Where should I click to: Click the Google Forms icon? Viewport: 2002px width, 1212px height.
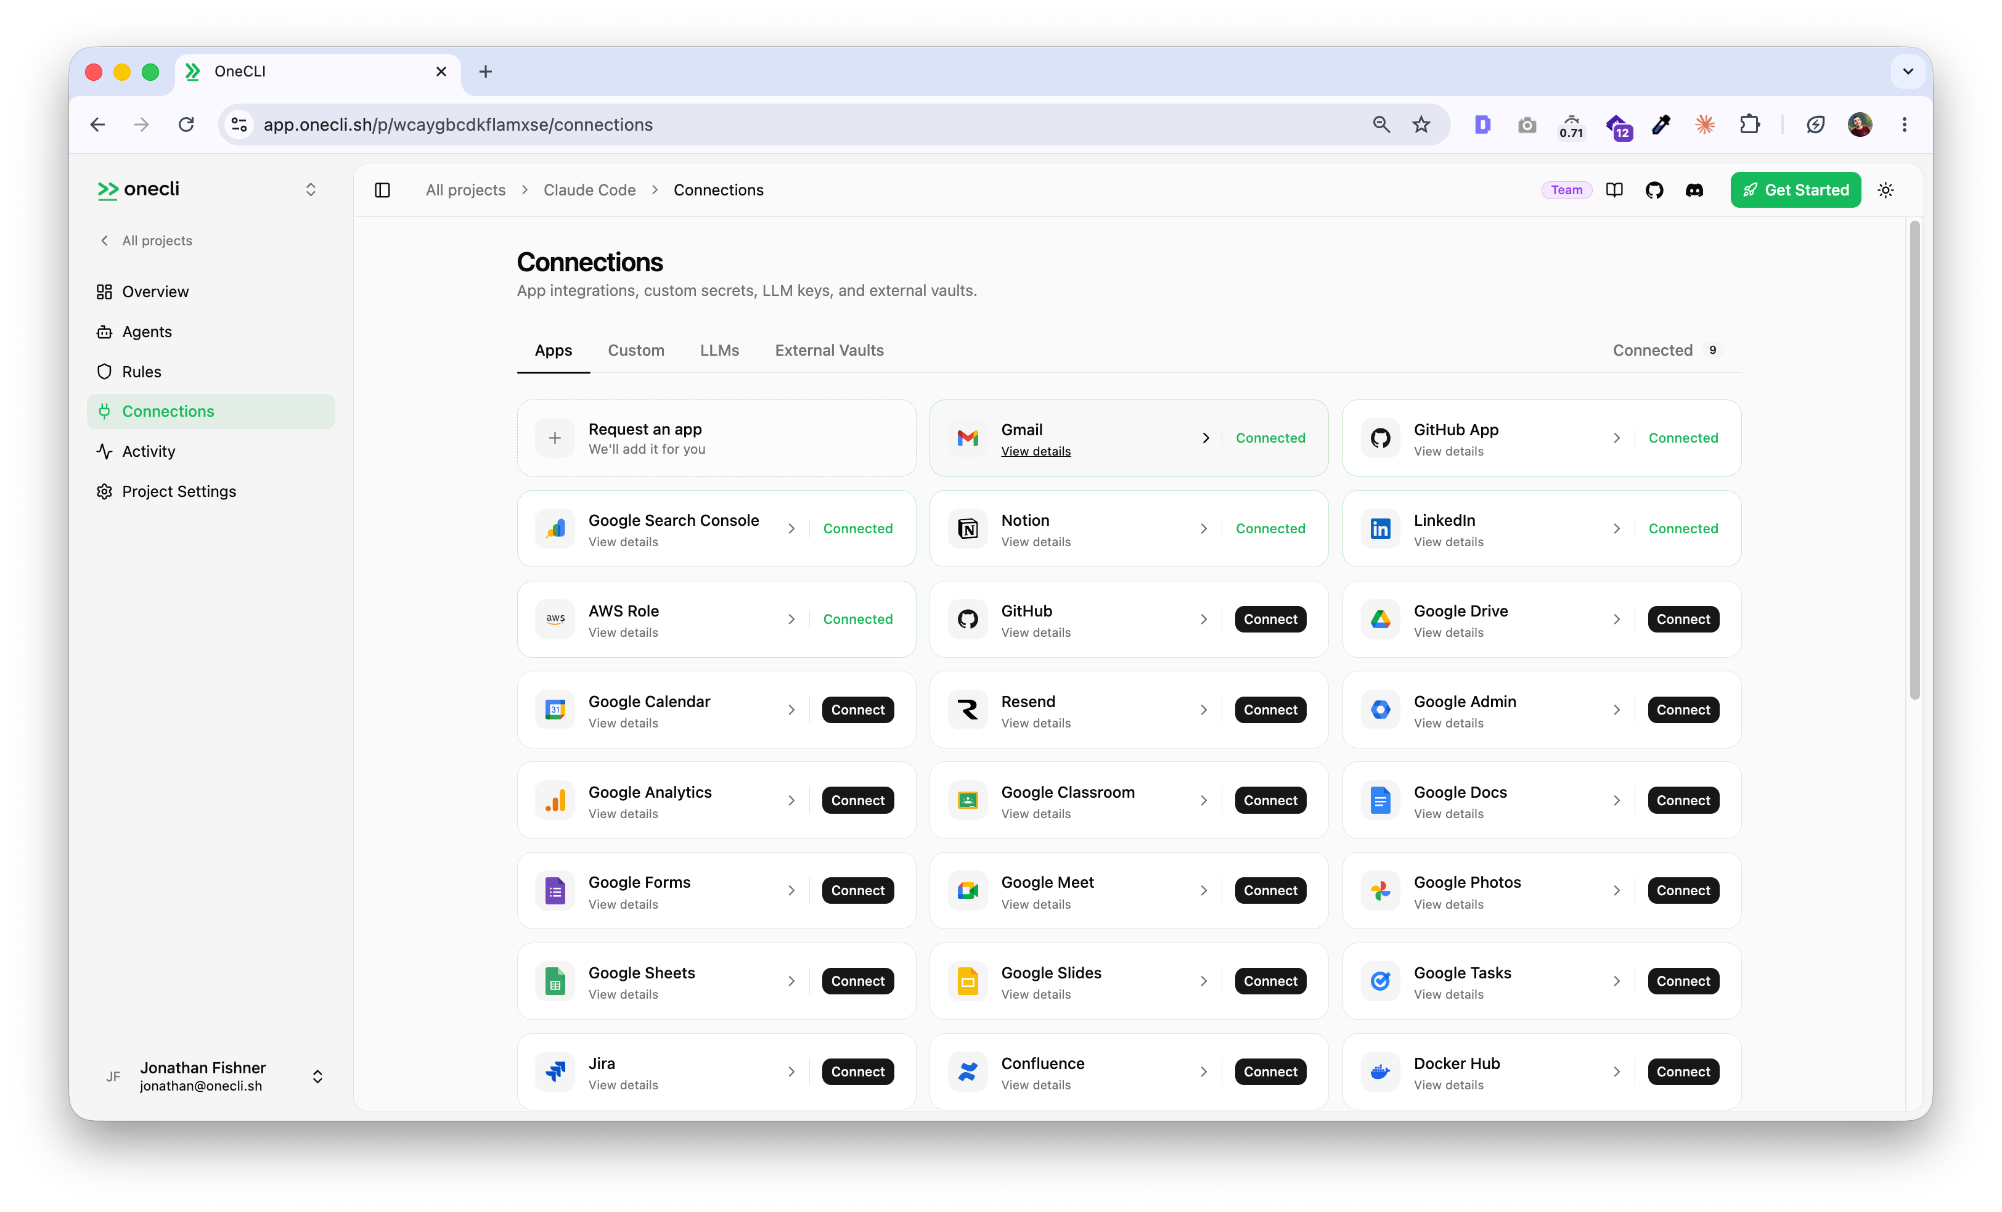coord(555,891)
